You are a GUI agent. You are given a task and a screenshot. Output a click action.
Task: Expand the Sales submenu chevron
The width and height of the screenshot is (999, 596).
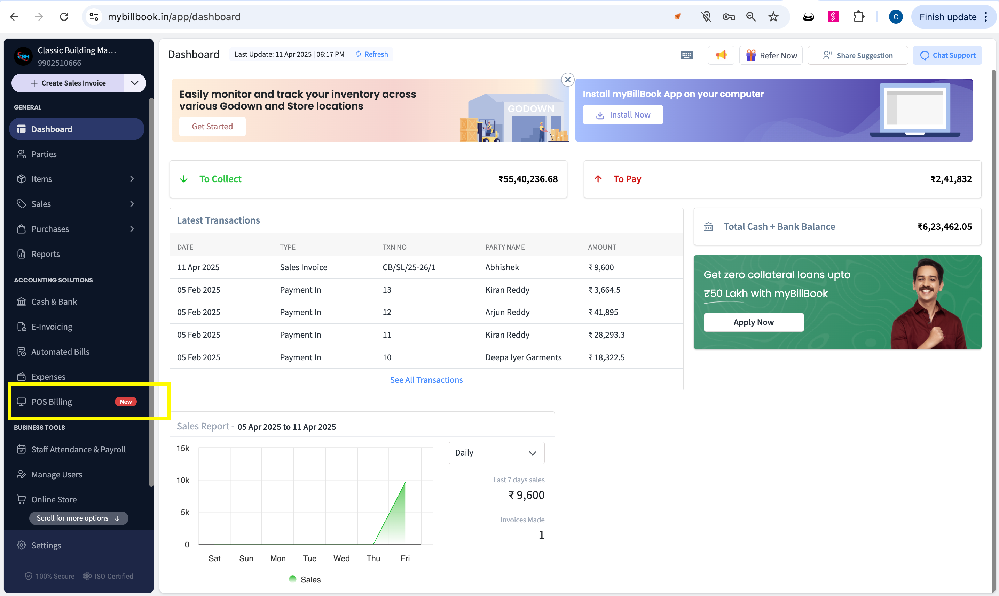(132, 204)
